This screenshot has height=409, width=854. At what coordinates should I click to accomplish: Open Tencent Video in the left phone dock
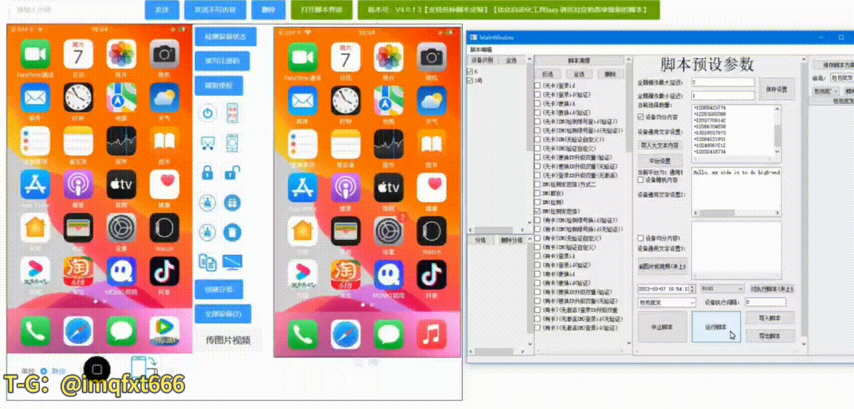[164, 331]
